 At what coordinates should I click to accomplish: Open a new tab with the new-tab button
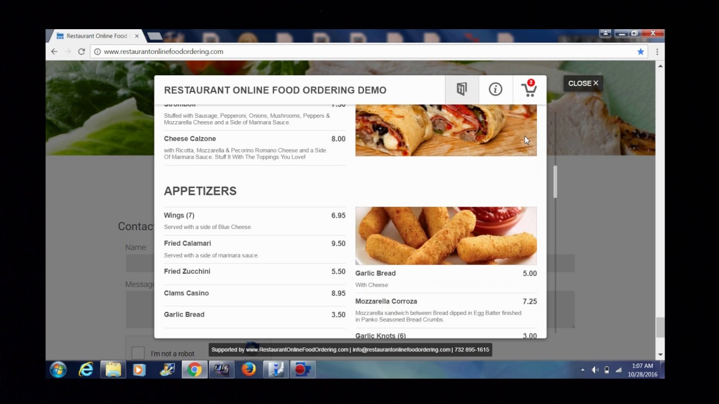tap(154, 36)
